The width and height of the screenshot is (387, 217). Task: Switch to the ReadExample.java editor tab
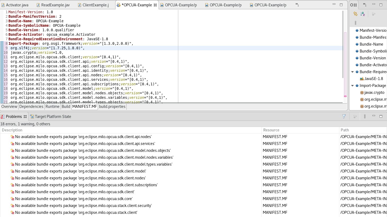point(53,5)
